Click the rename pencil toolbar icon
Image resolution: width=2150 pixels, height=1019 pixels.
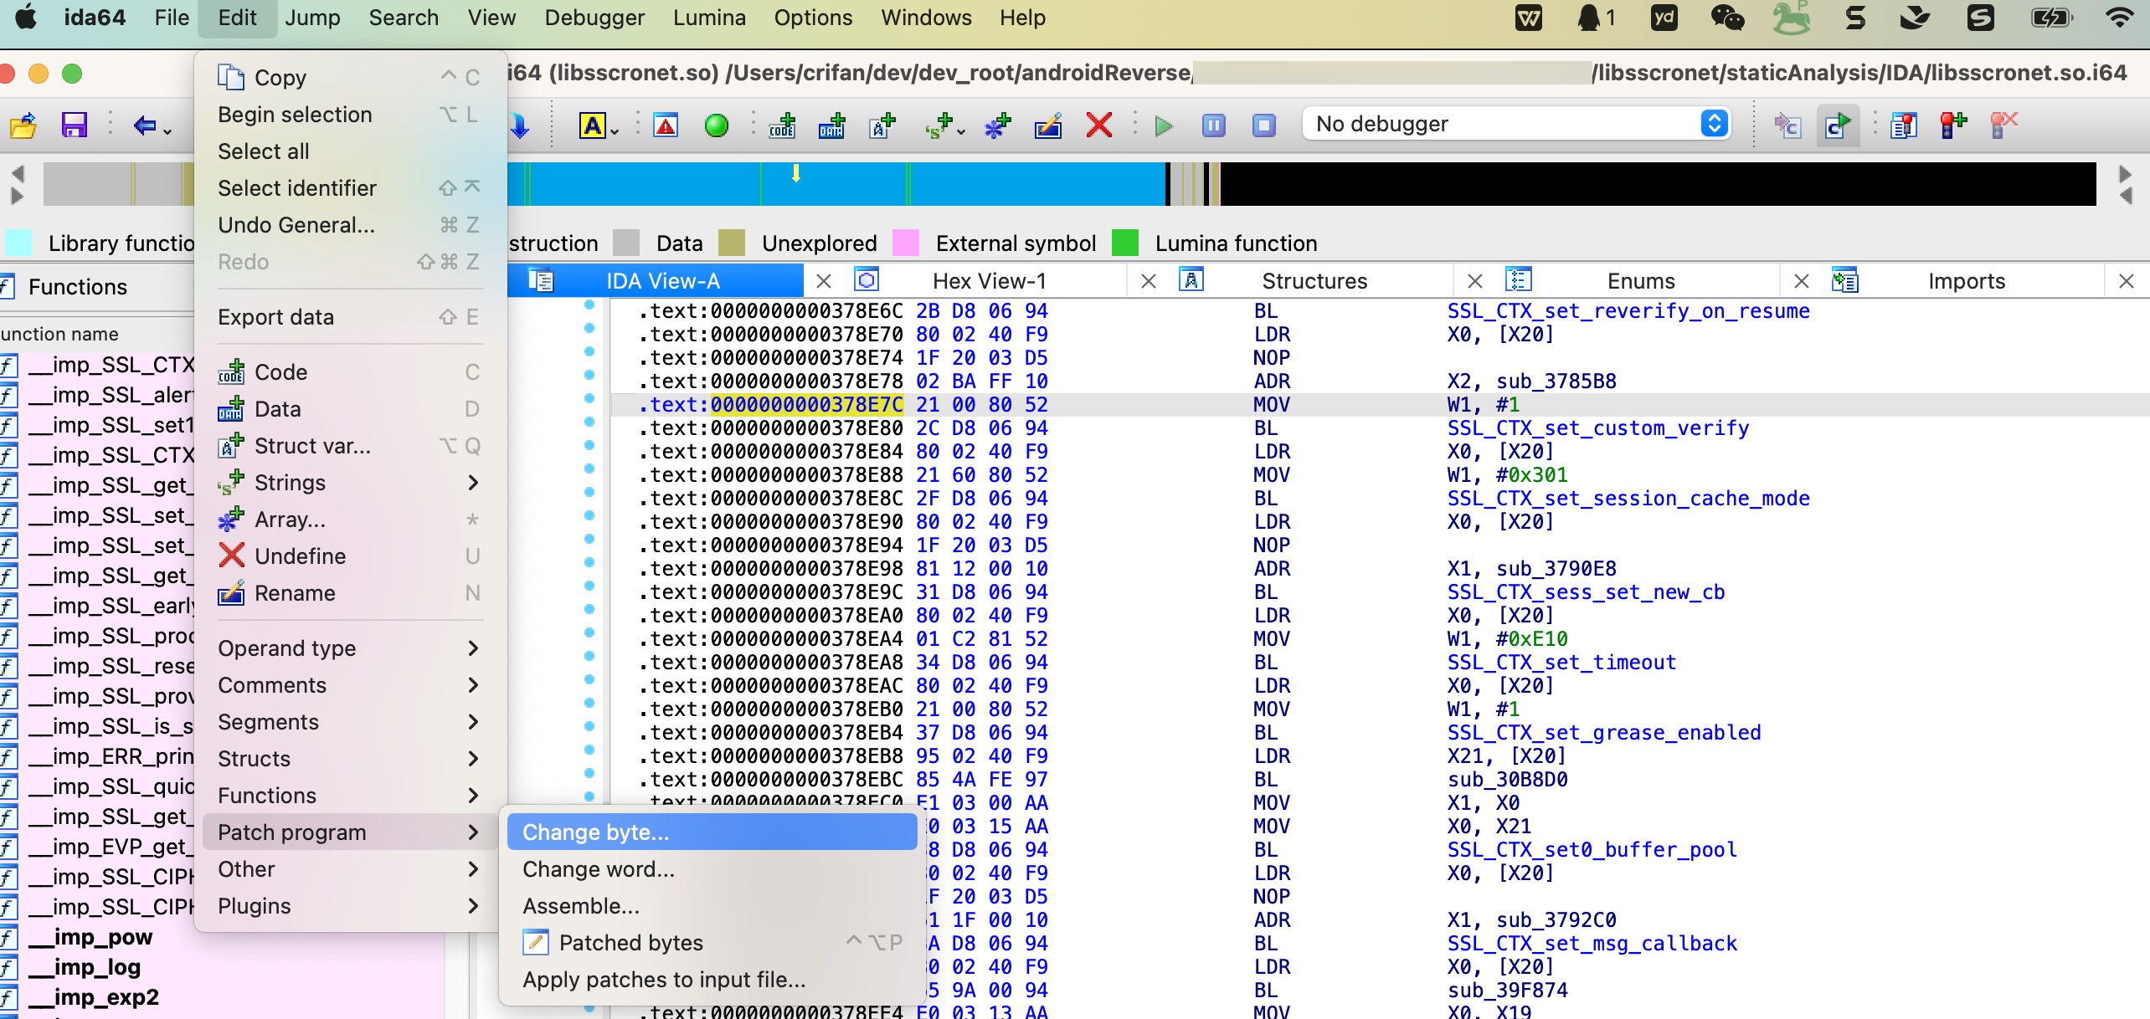click(x=1048, y=125)
